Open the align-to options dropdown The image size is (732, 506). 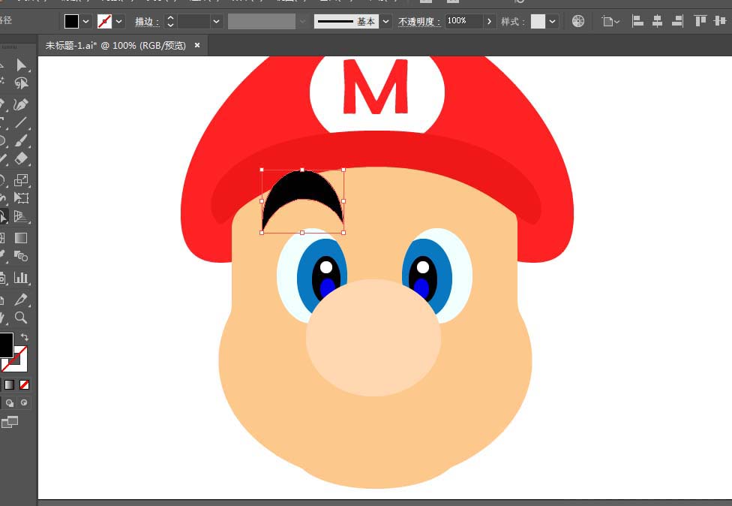(610, 21)
